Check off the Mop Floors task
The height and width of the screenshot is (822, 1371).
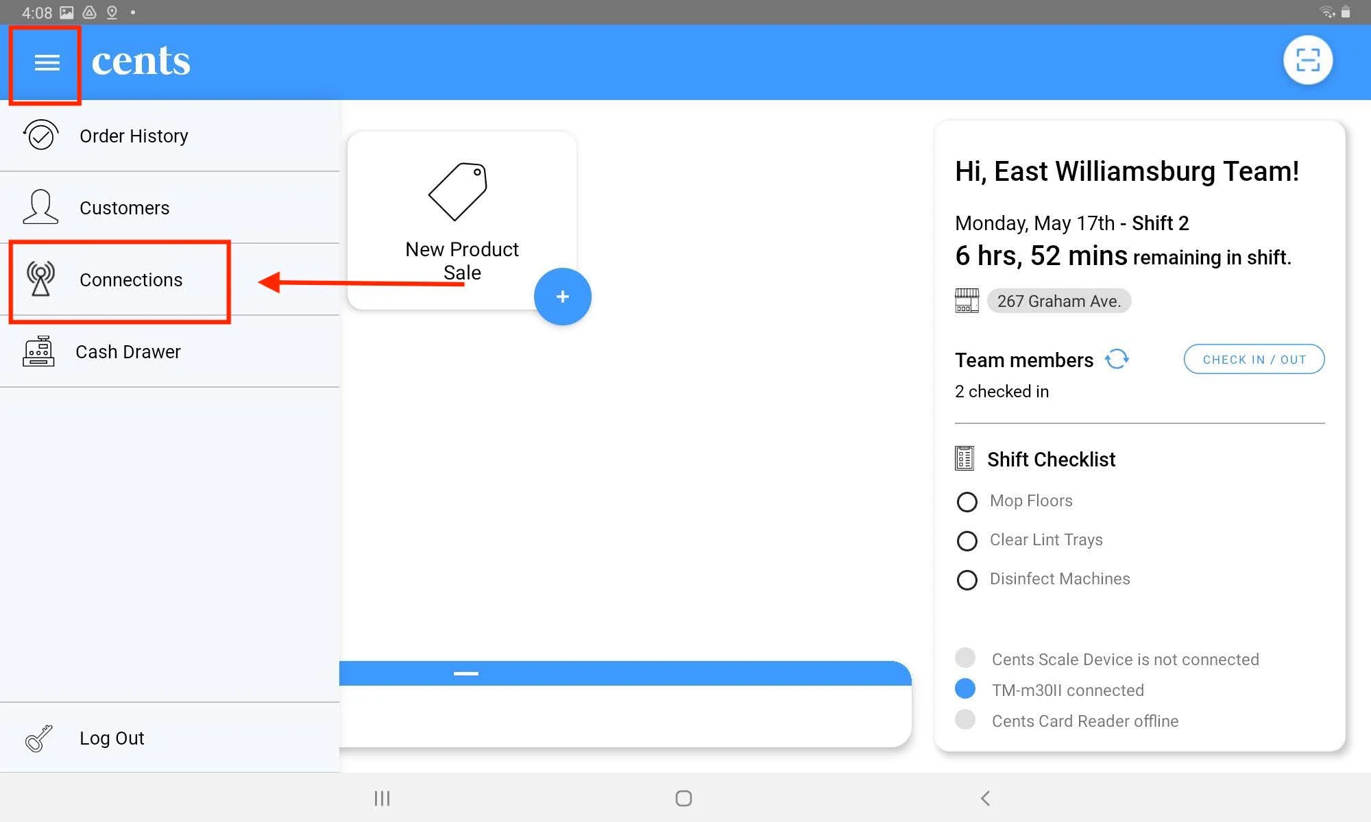pyautogui.click(x=967, y=501)
